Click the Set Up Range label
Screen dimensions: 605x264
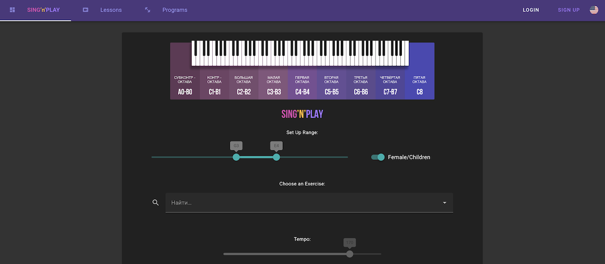(302, 133)
